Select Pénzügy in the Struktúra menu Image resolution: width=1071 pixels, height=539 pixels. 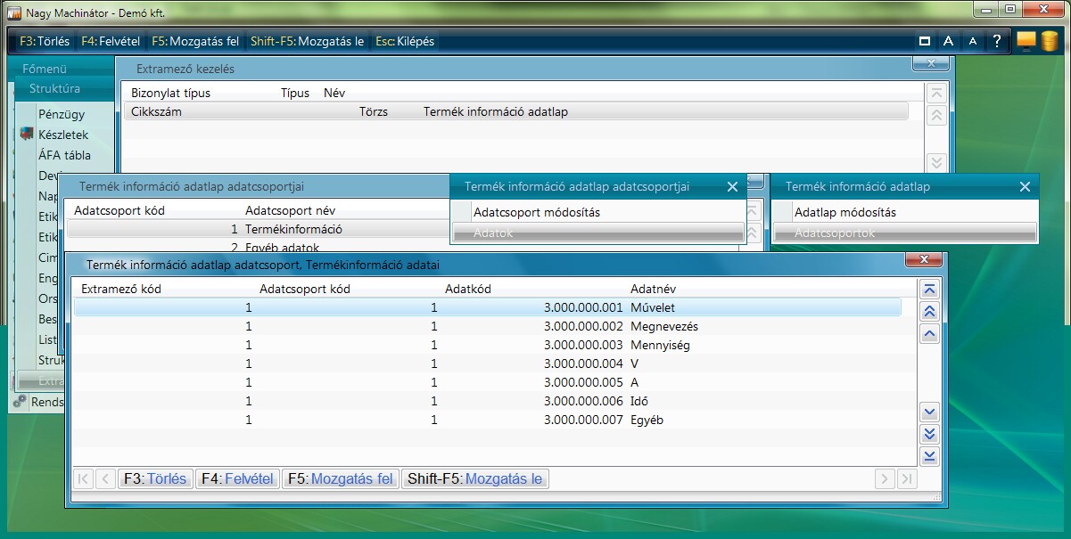[62, 114]
